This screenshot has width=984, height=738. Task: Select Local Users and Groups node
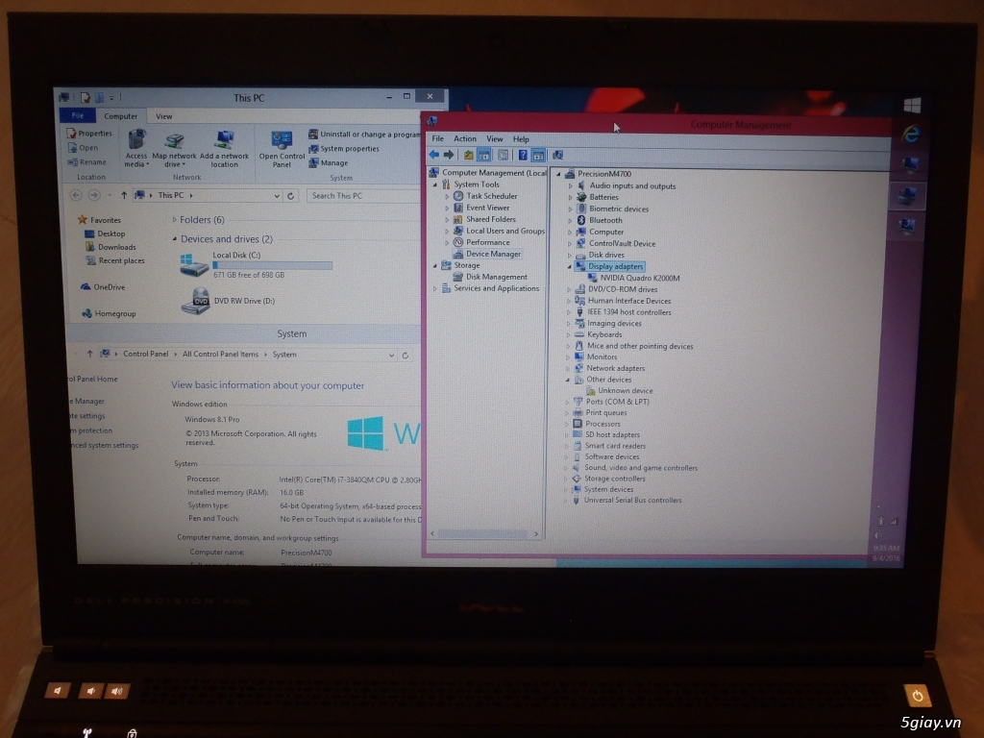click(x=505, y=231)
